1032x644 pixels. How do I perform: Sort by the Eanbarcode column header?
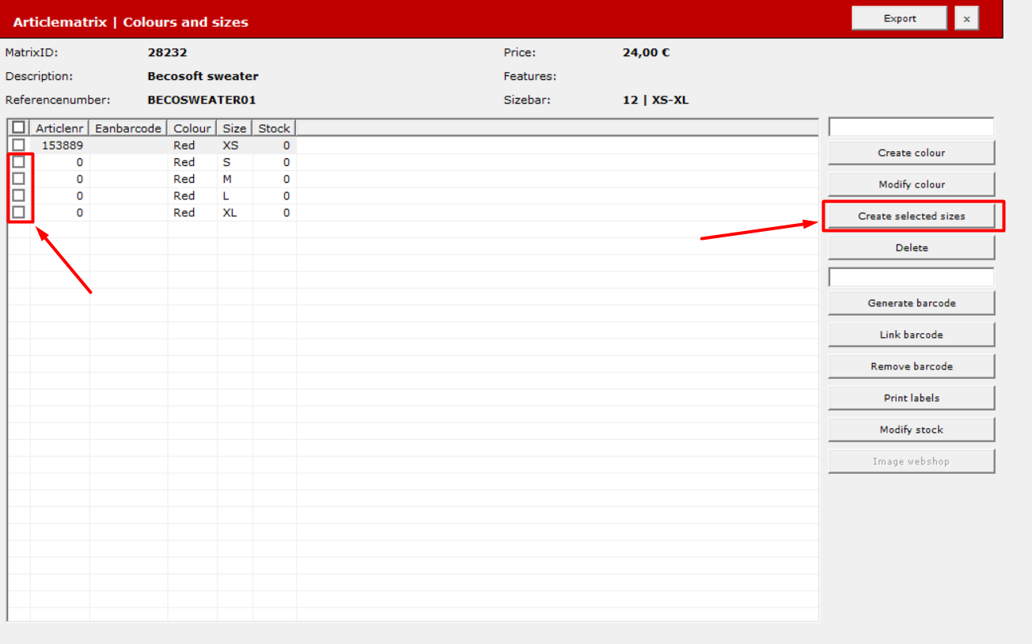[x=128, y=128]
